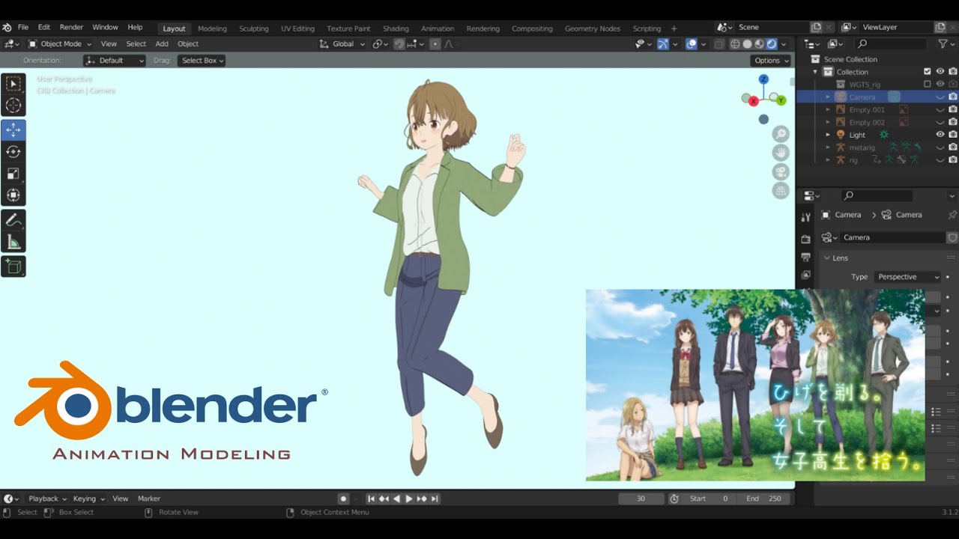Open lens Type Perspective dropdown
The image size is (959, 539).
tap(907, 277)
